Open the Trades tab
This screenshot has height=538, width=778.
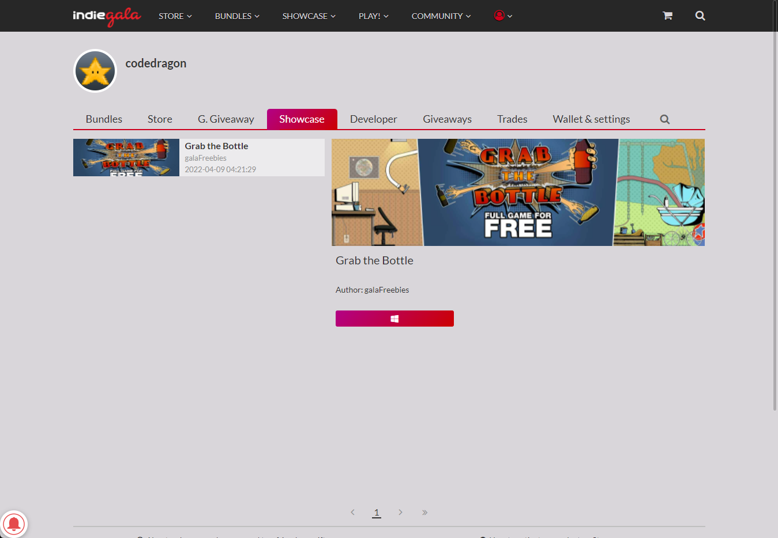pos(512,119)
